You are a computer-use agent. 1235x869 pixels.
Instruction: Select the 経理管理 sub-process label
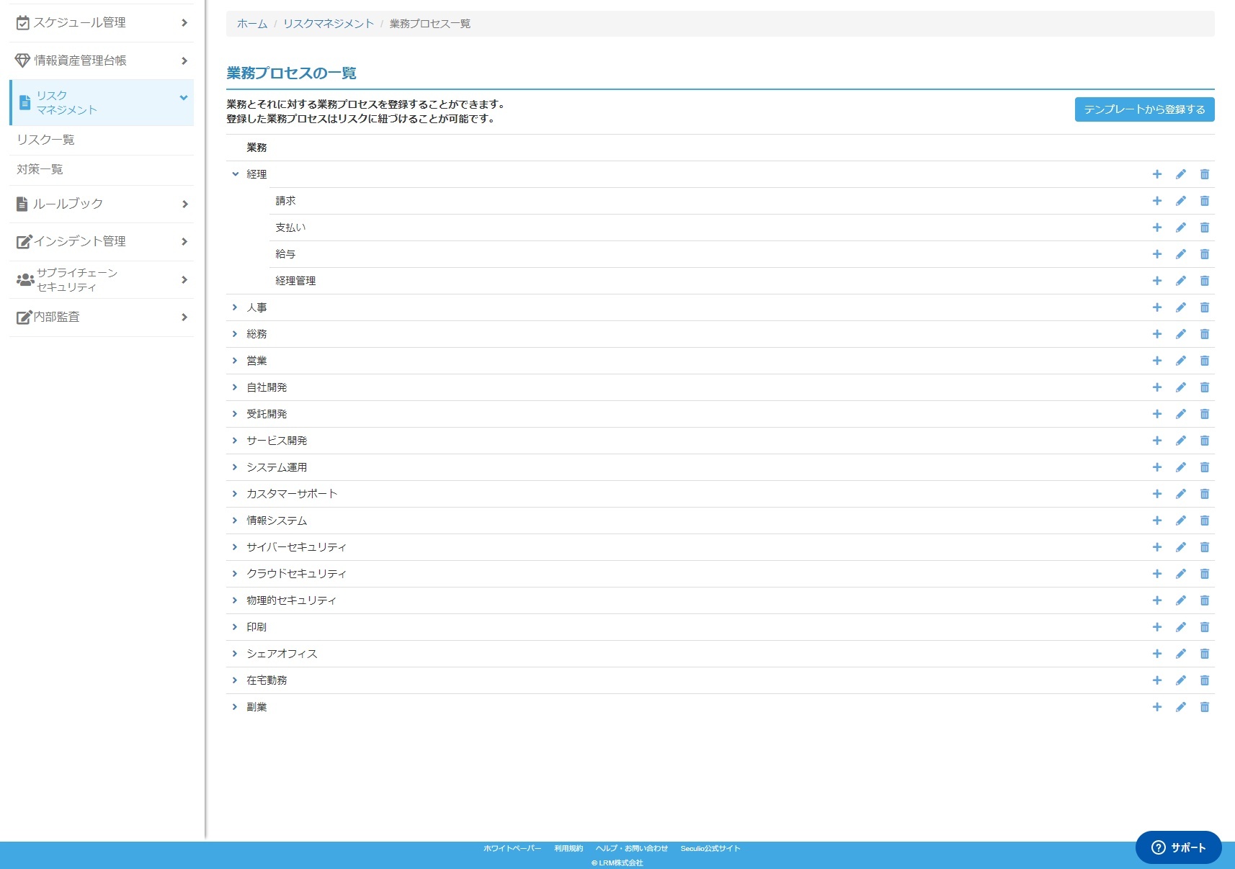click(295, 281)
